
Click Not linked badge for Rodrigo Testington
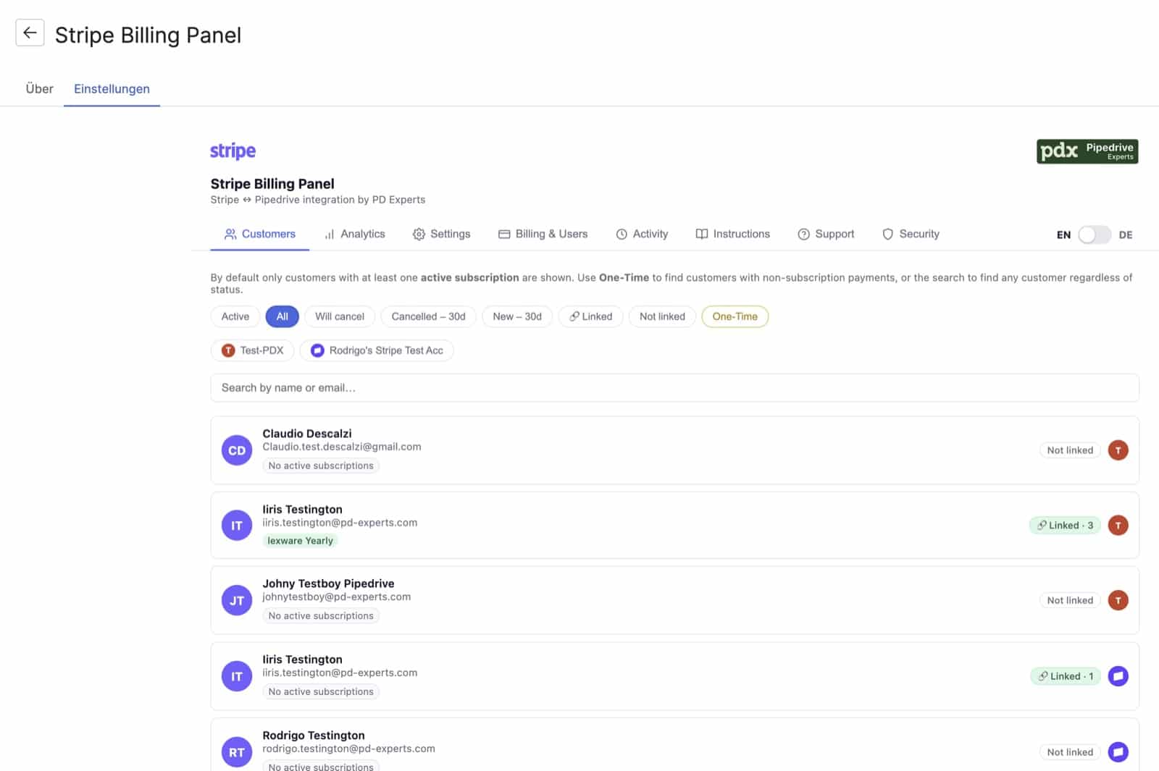pyautogui.click(x=1070, y=752)
